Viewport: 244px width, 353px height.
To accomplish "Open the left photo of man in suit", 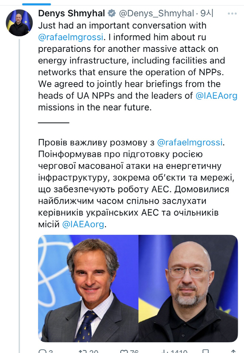I will tap(88, 288).
